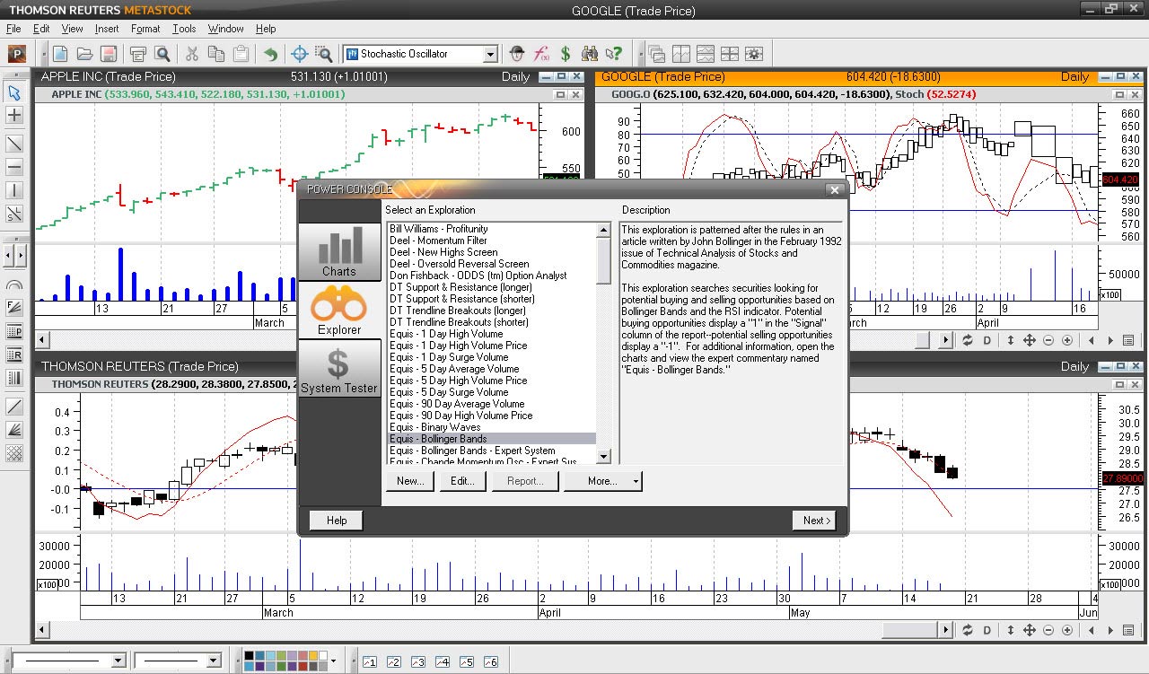Image resolution: width=1149 pixels, height=674 pixels.
Task: Select System Tester dollar icon in sidebar
Action: pos(338,368)
